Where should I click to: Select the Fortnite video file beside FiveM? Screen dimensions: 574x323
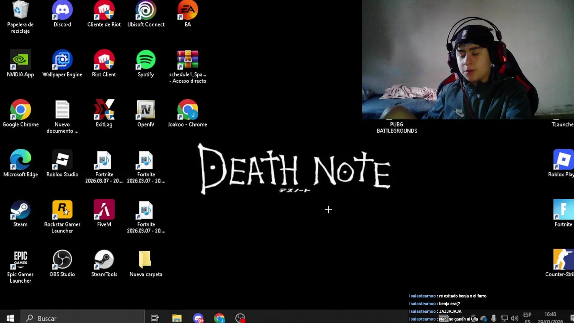tap(146, 217)
